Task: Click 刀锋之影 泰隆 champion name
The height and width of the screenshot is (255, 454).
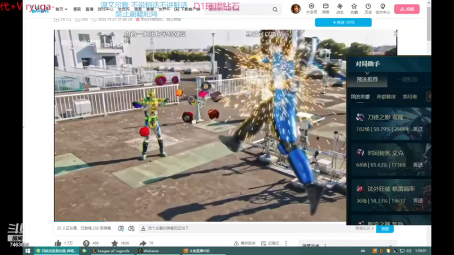Action: click(385, 117)
